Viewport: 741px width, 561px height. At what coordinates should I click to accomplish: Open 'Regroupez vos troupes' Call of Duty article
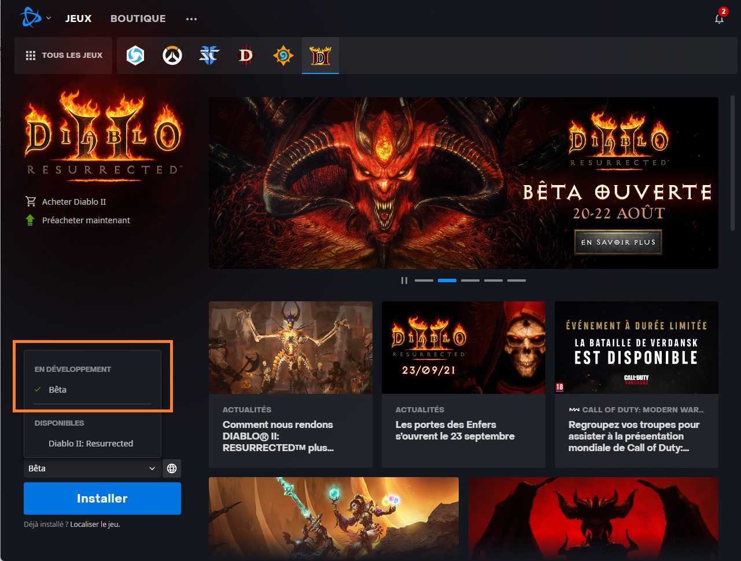pos(634,436)
